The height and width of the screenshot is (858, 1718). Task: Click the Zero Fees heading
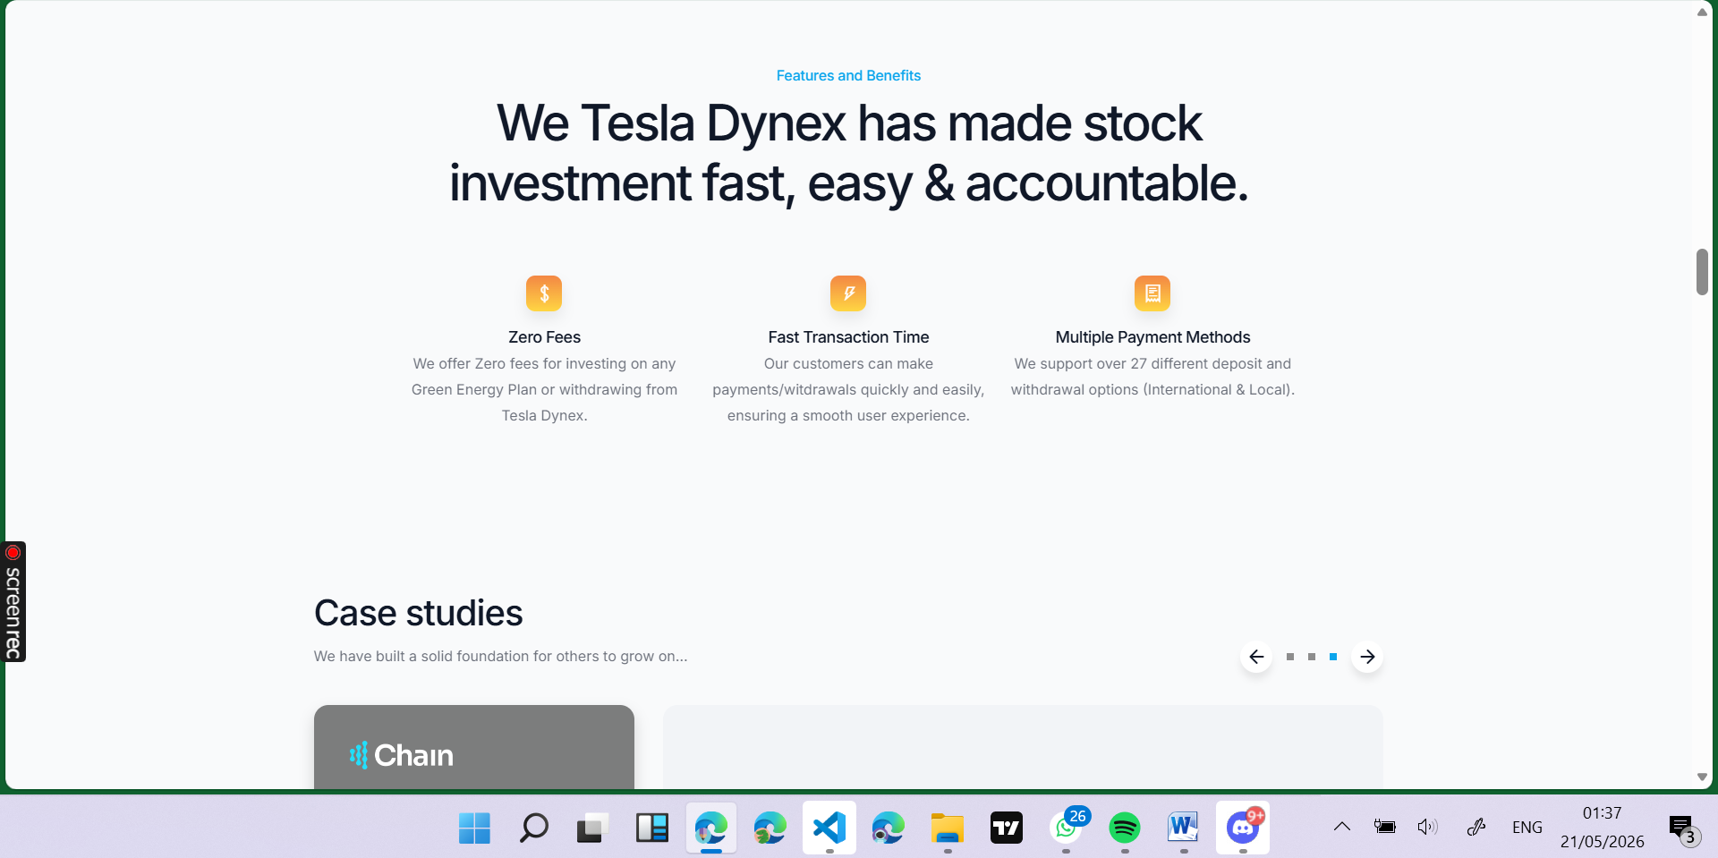[x=544, y=337]
